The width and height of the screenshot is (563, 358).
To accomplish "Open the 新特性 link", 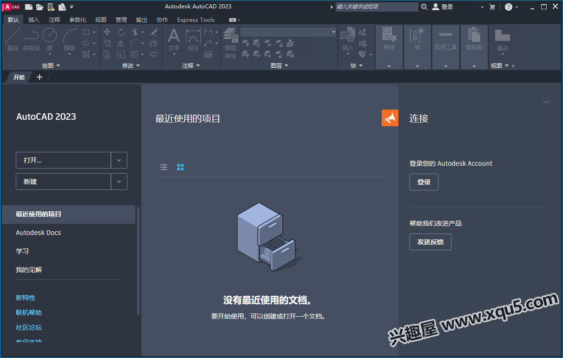I will click(26, 298).
